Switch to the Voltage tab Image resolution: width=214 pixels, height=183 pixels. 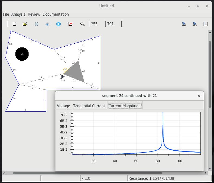tap(63, 106)
